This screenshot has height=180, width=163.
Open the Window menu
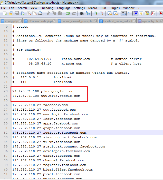[129, 8]
